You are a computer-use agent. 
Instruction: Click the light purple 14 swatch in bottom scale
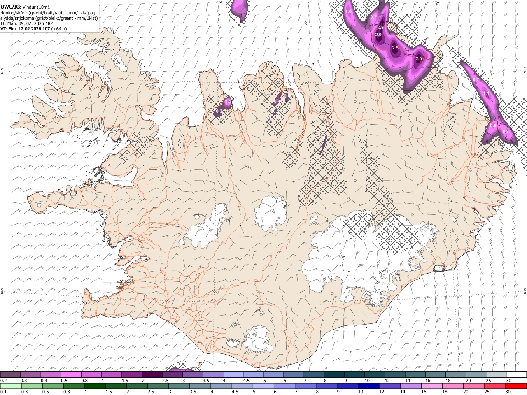[410, 386]
